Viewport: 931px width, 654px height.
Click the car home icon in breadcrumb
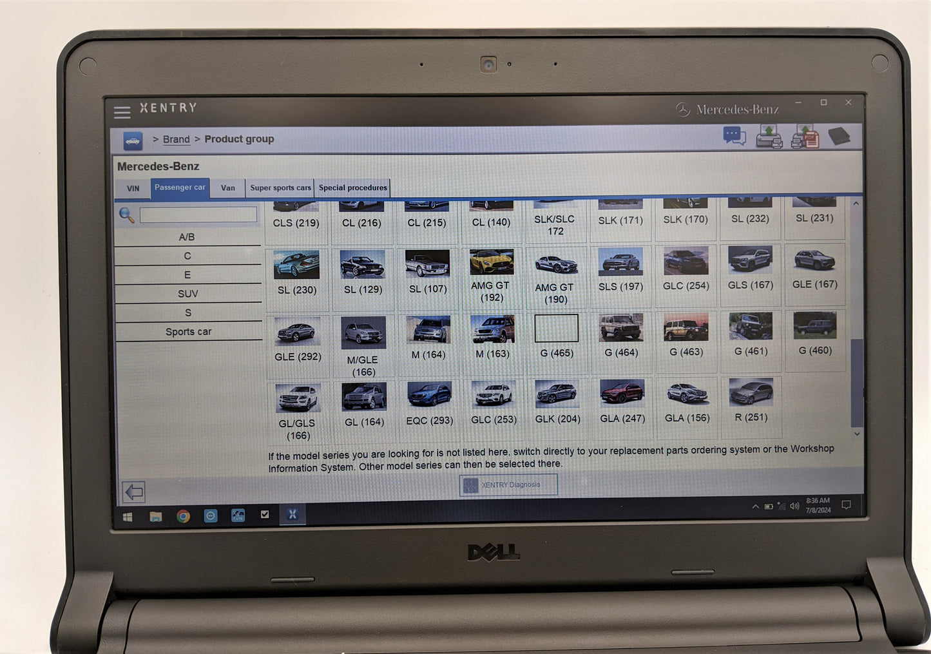pos(133,140)
